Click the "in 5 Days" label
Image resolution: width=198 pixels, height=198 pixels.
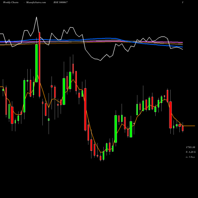click(190, 157)
